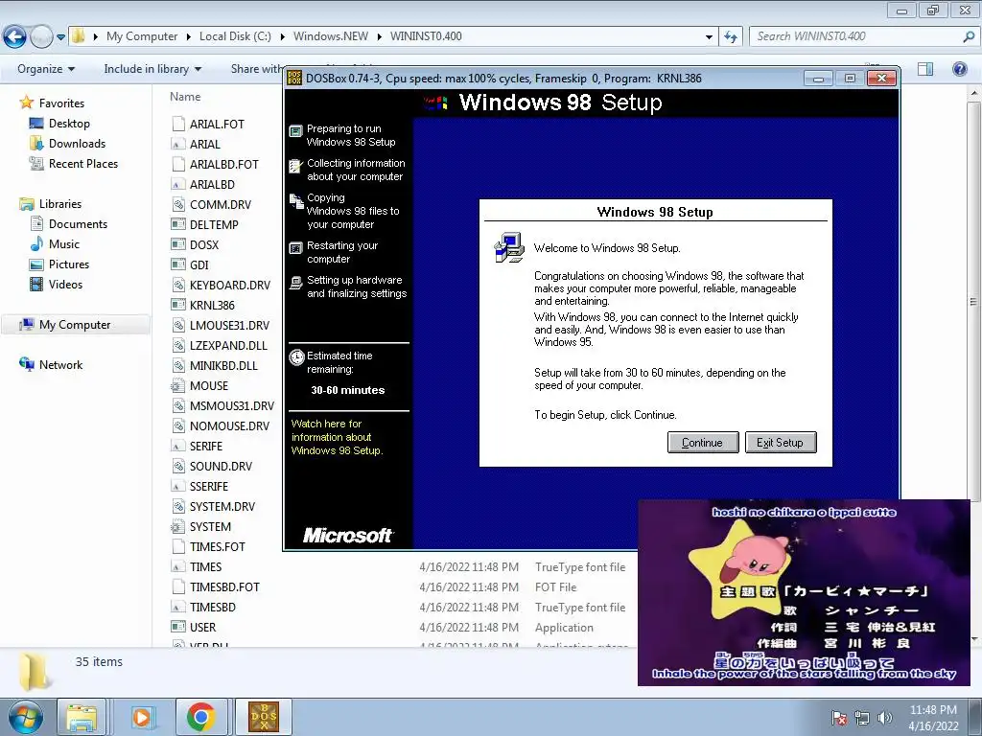Click the refresh button beside address bar

point(730,37)
